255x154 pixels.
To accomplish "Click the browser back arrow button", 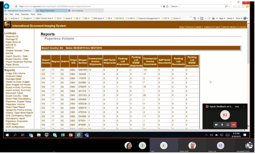I will tap(6, 6).
